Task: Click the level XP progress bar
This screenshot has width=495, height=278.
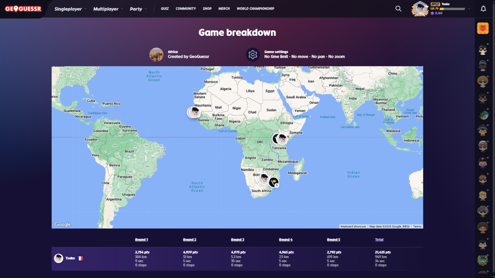Action: point(452,9)
